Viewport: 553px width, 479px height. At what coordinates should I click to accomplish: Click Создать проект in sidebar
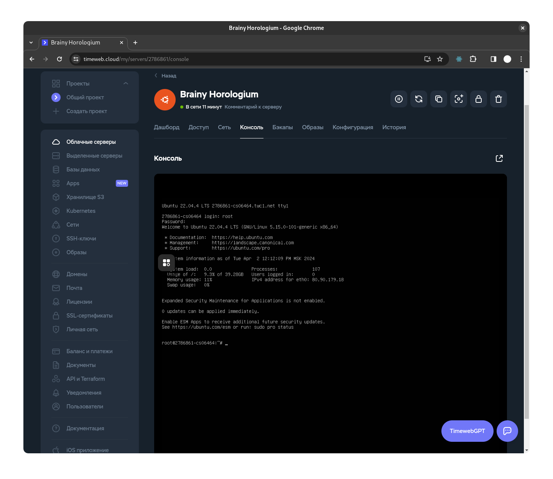87,111
